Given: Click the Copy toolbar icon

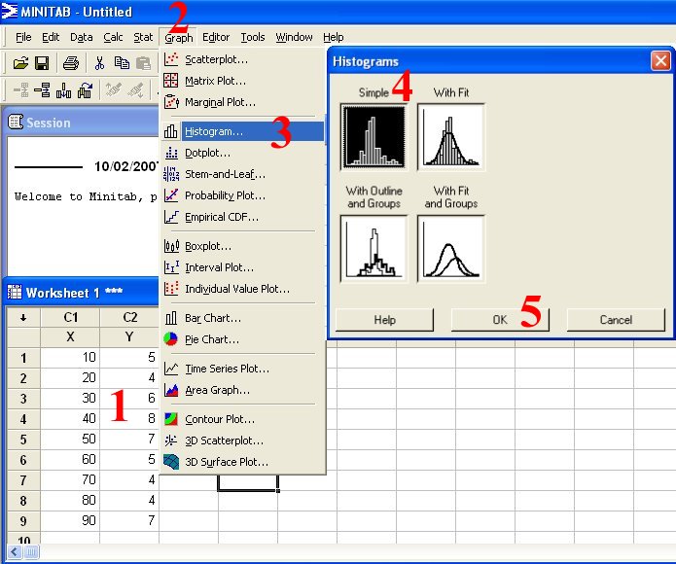Looking at the screenshot, I should (x=122, y=63).
